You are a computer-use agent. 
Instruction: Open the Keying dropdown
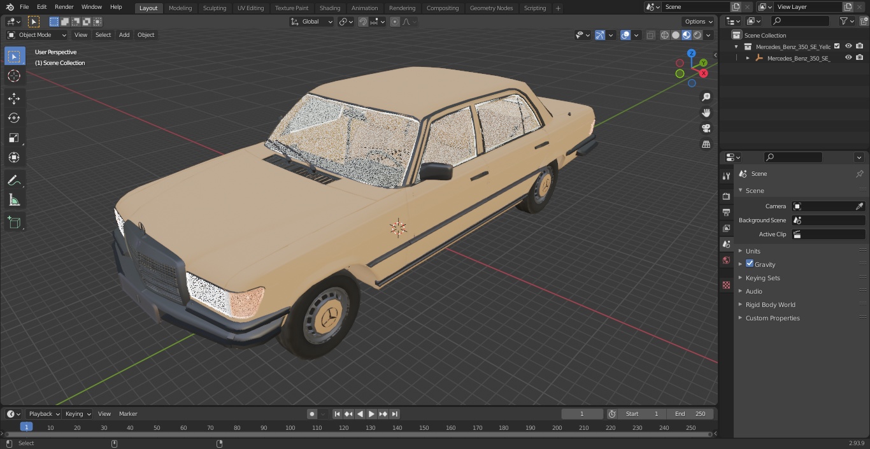pos(78,414)
